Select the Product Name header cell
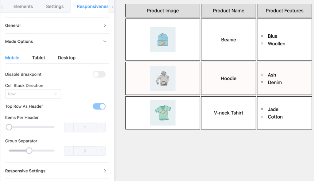The width and height of the screenshot is (314, 181). (228, 11)
